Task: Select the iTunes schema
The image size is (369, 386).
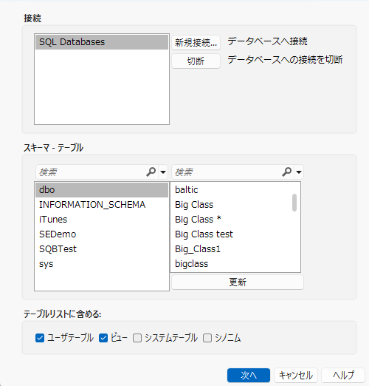Action: coord(102,220)
